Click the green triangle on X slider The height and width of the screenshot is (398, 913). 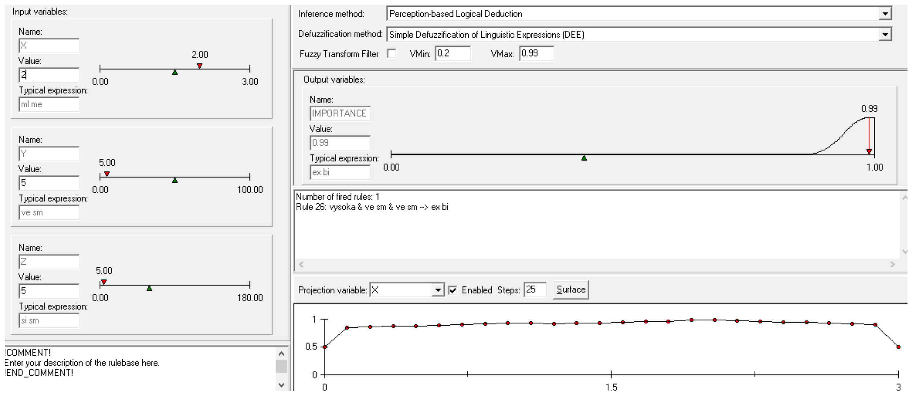175,72
